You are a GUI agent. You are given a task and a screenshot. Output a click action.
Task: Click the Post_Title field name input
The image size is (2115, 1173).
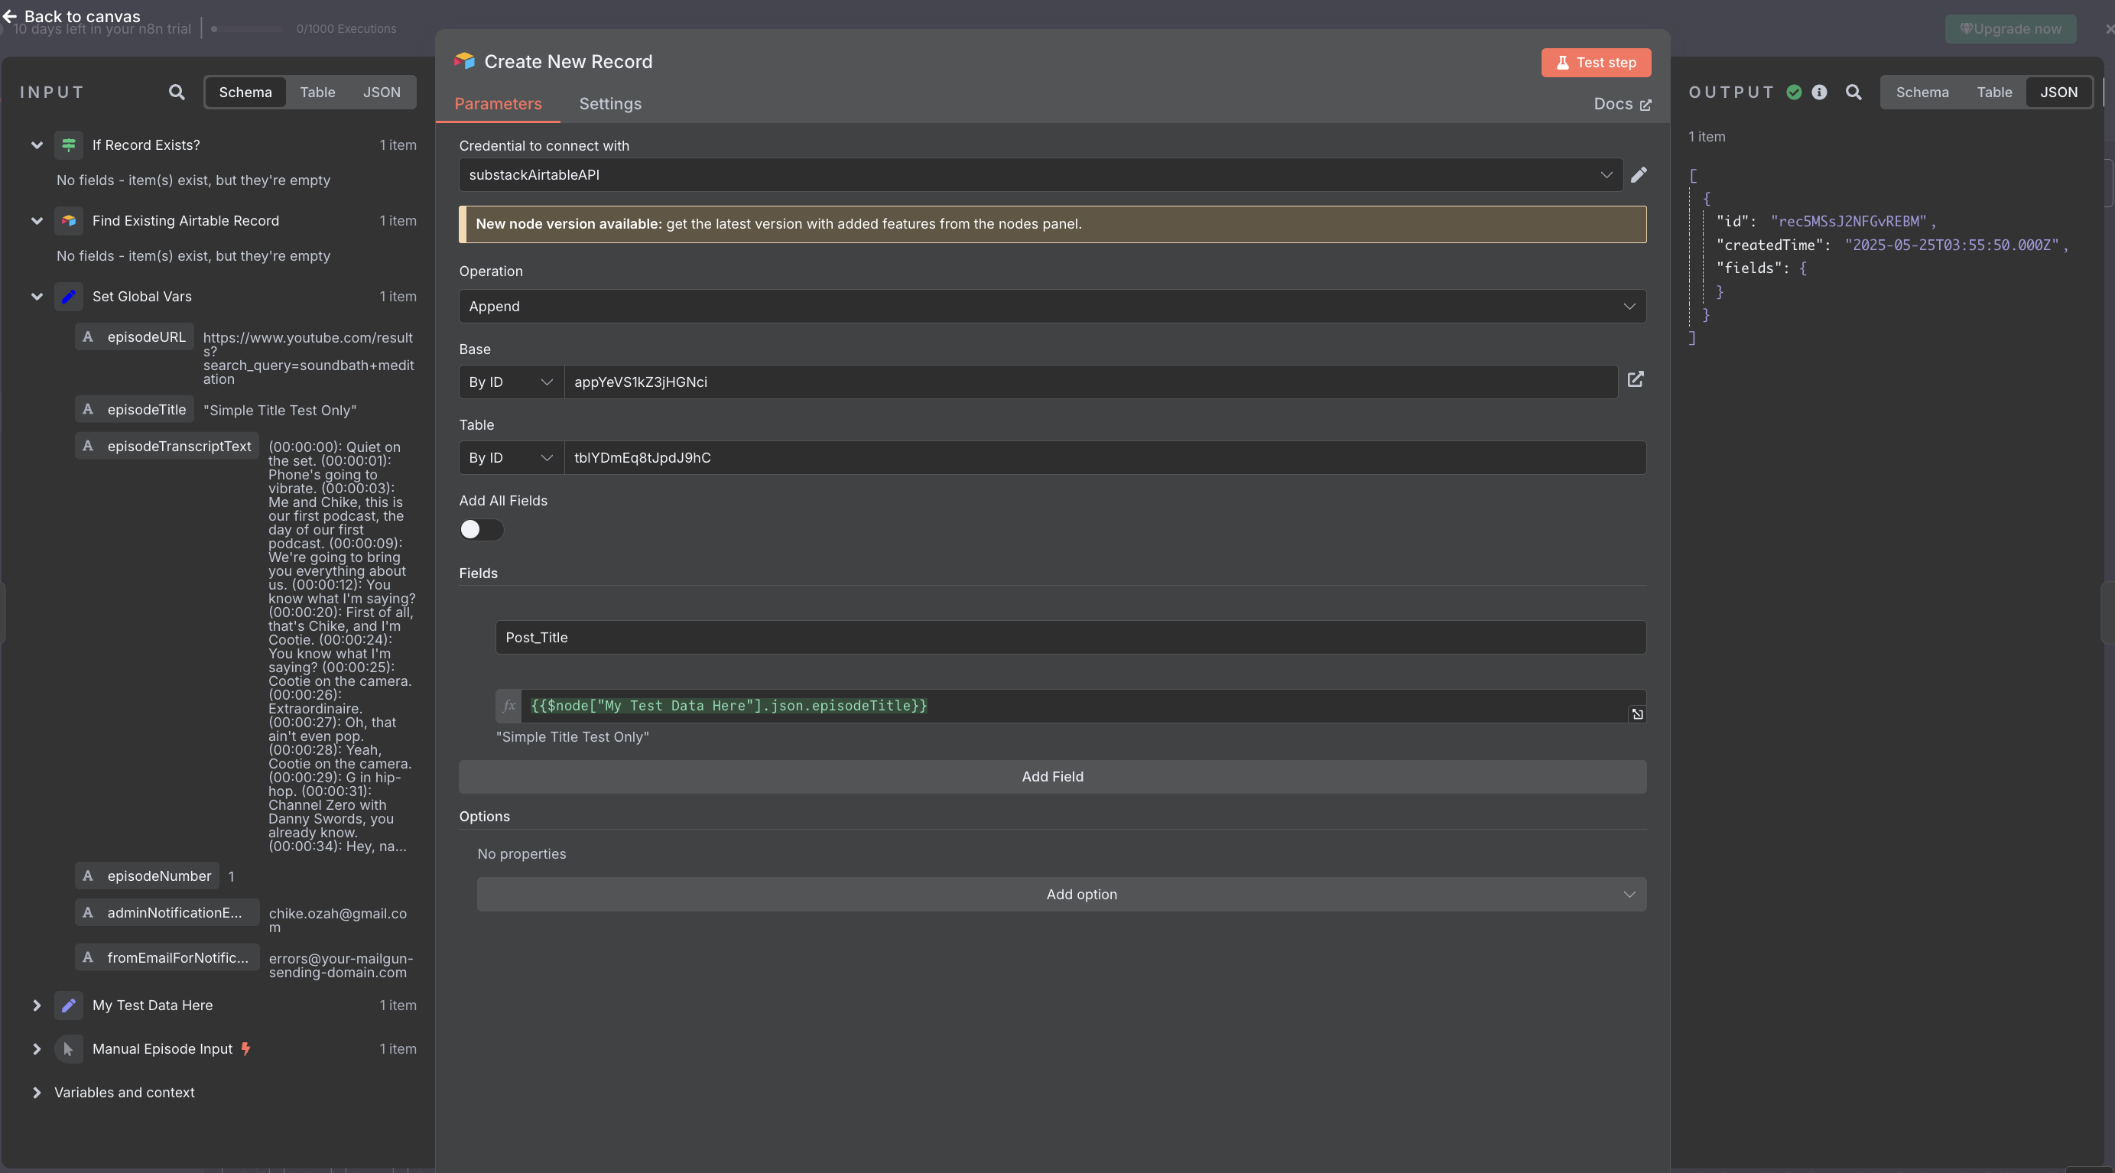[x=1070, y=637]
